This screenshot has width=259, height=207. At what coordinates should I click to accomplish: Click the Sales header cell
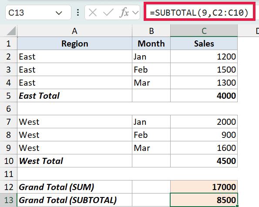click(x=204, y=43)
